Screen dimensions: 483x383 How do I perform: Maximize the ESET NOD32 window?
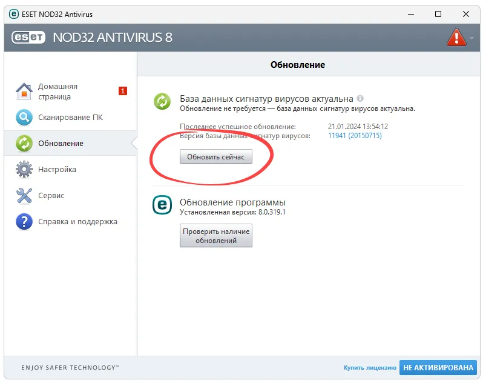click(438, 14)
